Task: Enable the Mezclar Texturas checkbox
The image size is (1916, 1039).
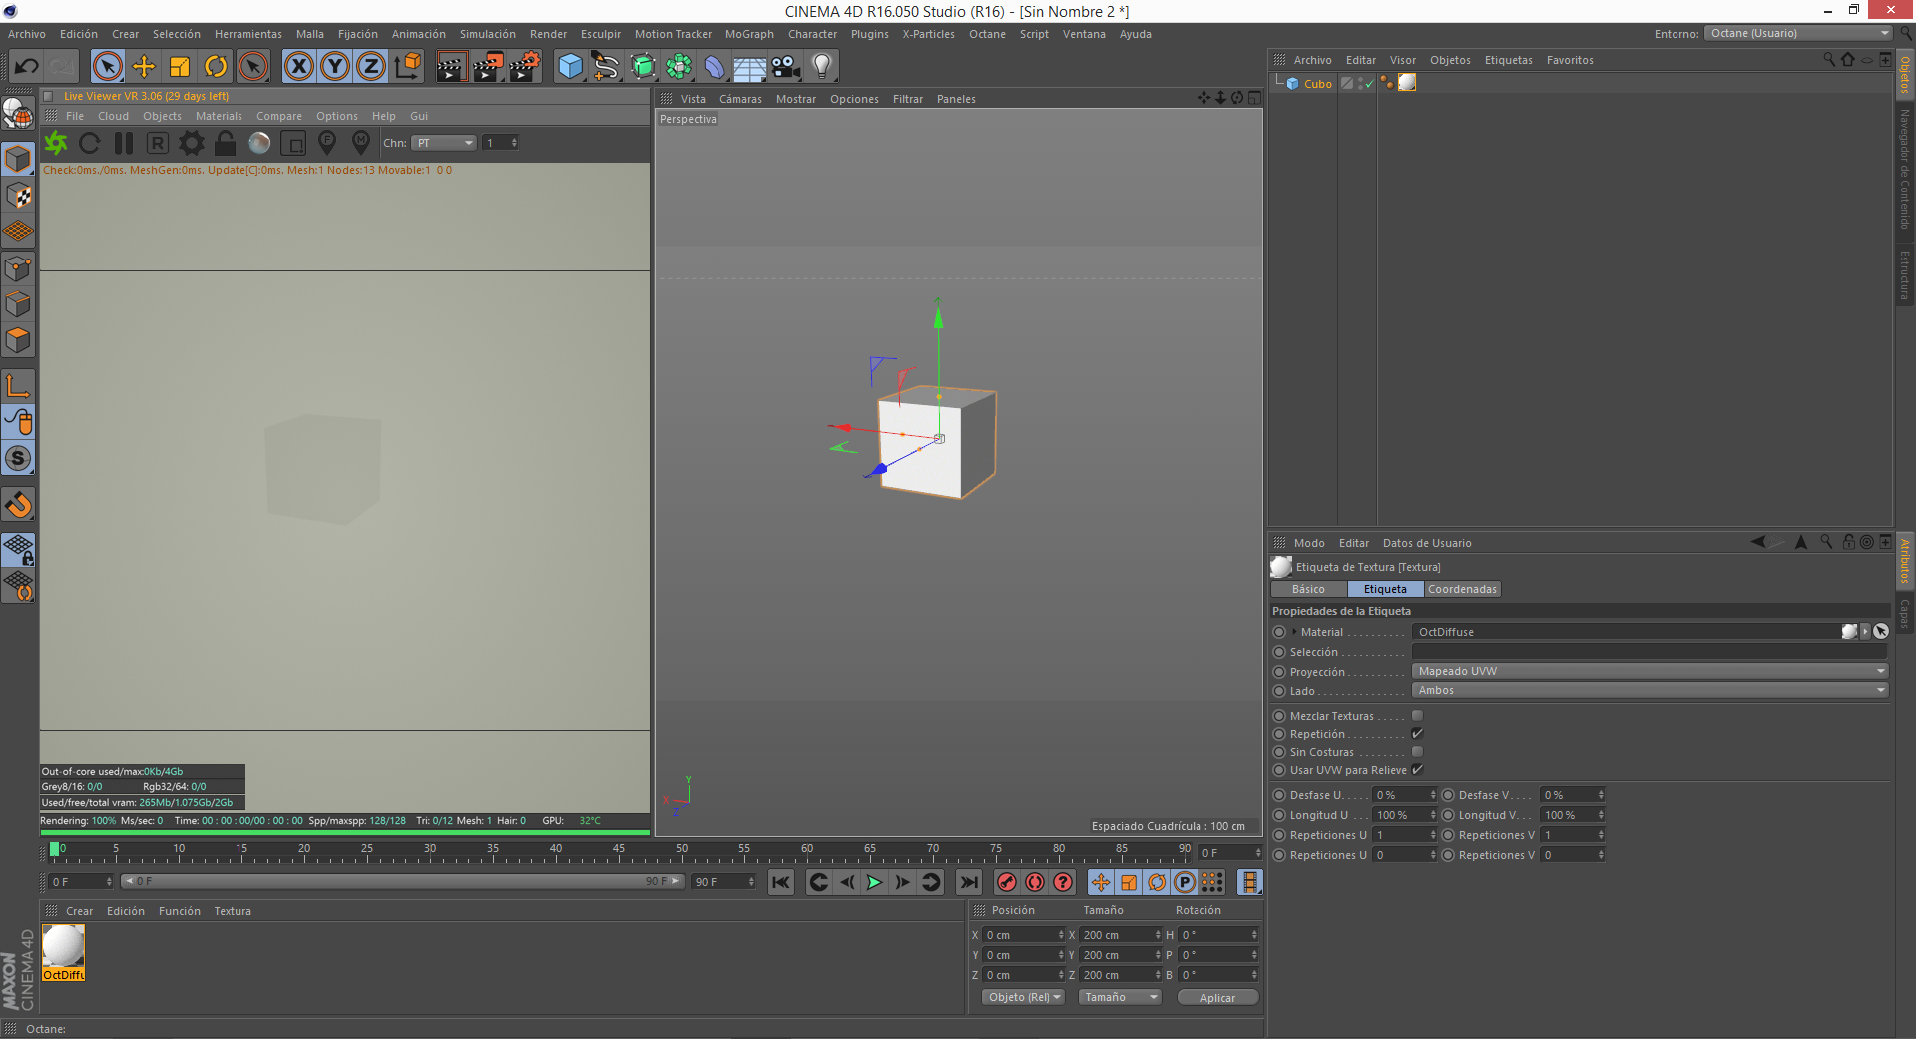Action: click(1417, 716)
